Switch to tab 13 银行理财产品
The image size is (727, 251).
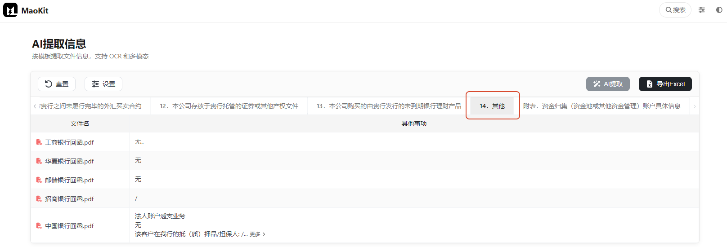389,106
